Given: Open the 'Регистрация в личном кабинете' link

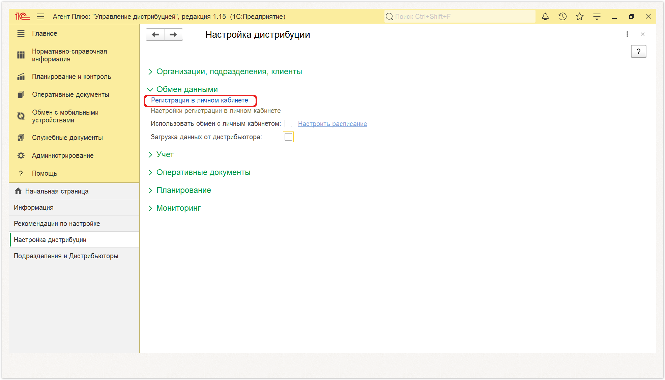Looking at the screenshot, I should tap(200, 100).
